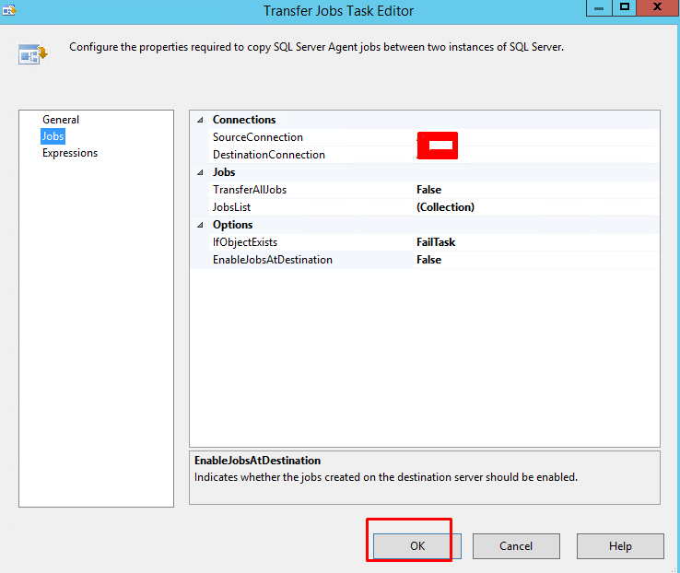Select the Jobs page in left pane

[x=53, y=136]
